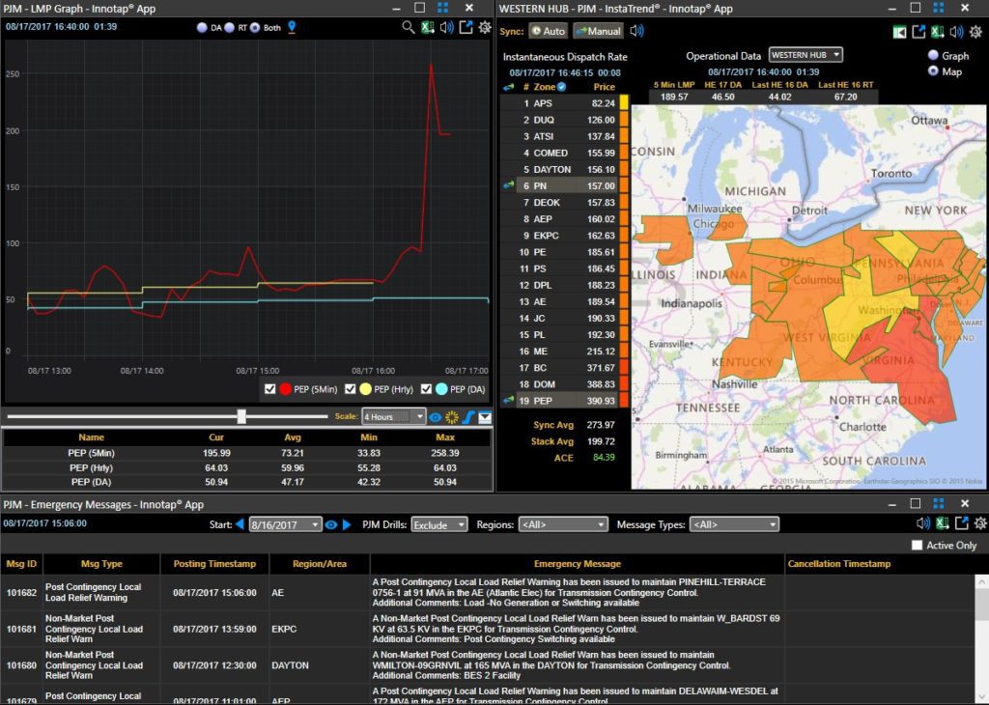Select the RT radio button
This screenshot has width=989, height=705.
(229, 28)
